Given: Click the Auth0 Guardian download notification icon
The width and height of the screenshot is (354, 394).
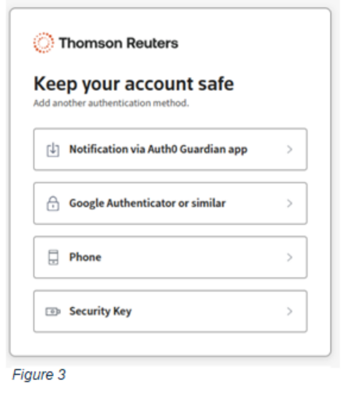Looking at the screenshot, I should pos(53,150).
